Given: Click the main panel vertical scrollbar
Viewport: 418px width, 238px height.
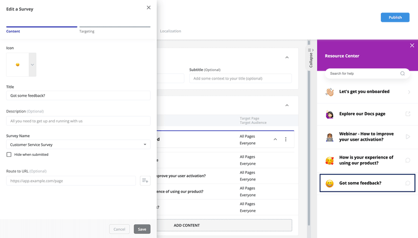Looking at the screenshot, I should coord(309,133).
